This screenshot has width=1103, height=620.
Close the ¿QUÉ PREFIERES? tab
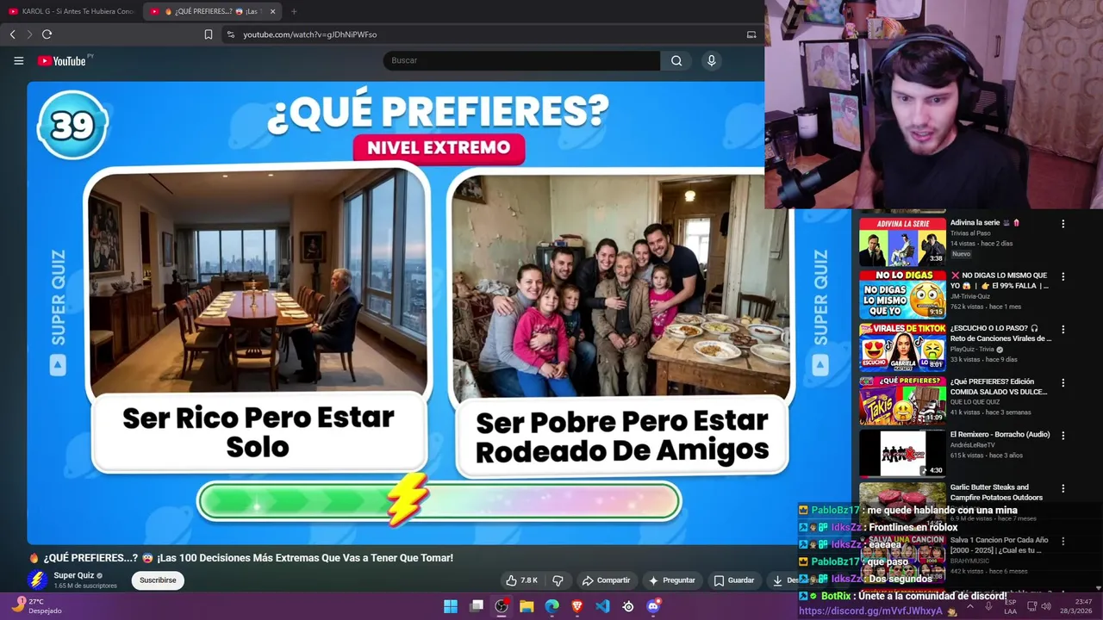point(272,11)
